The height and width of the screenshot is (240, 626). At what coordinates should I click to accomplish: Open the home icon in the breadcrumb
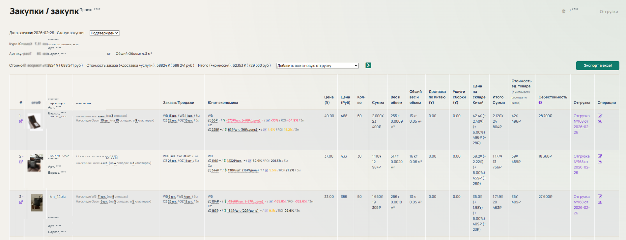[564, 11]
